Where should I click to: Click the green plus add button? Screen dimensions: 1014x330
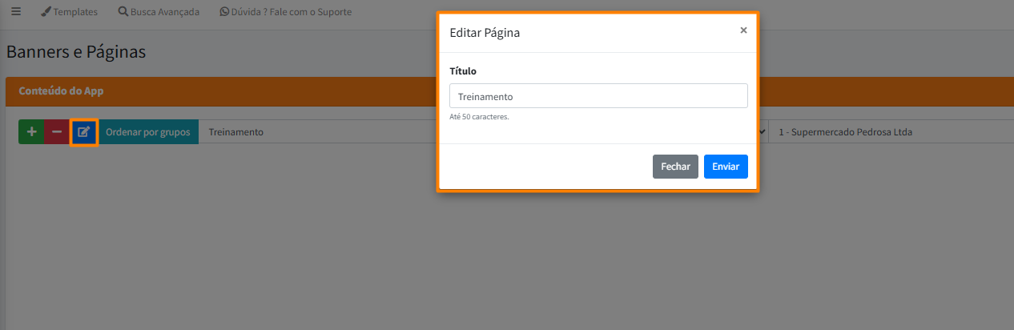pyautogui.click(x=31, y=132)
